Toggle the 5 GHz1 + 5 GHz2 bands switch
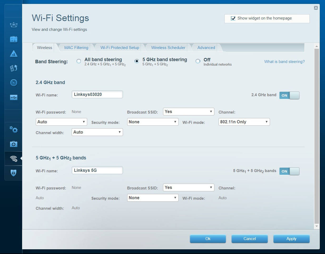325x254 pixels. 289,171
